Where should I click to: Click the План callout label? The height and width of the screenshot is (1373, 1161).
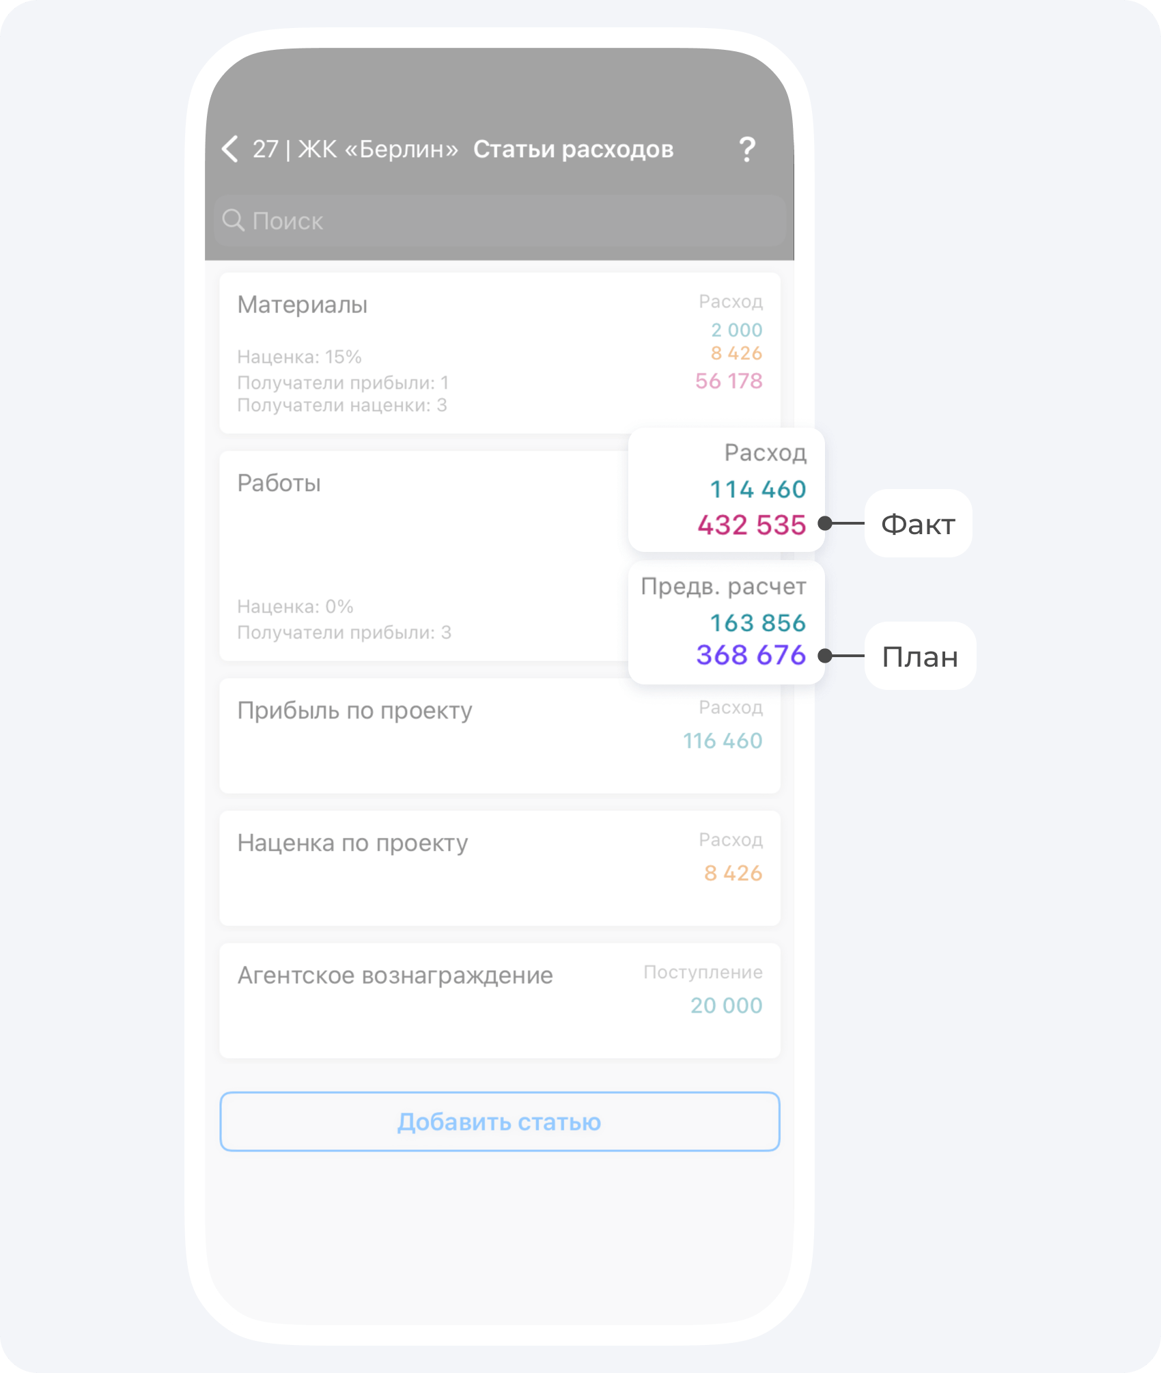920,656
